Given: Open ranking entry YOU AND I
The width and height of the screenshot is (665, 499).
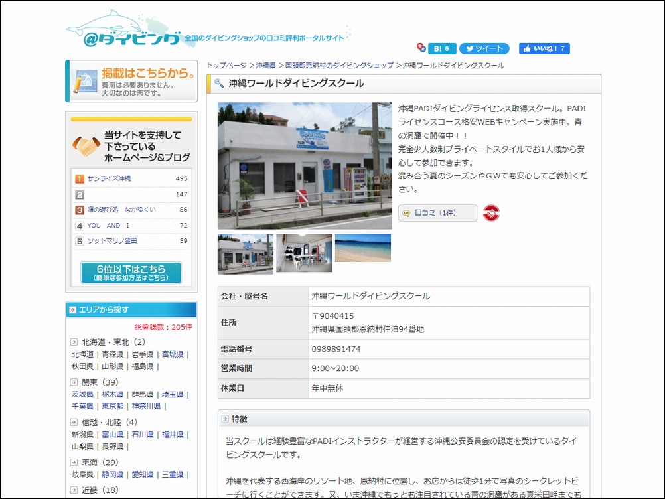Looking at the screenshot, I should coord(108,225).
